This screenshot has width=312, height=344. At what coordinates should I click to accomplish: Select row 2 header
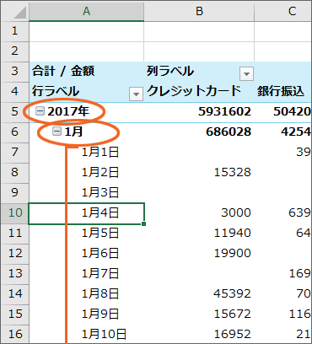(x=14, y=51)
